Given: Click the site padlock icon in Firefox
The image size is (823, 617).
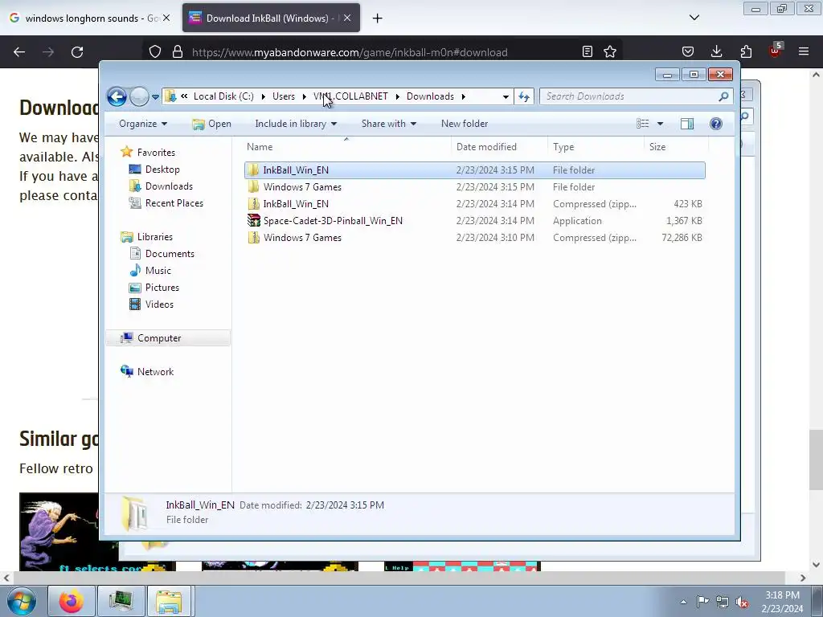Looking at the screenshot, I should point(178,52).
